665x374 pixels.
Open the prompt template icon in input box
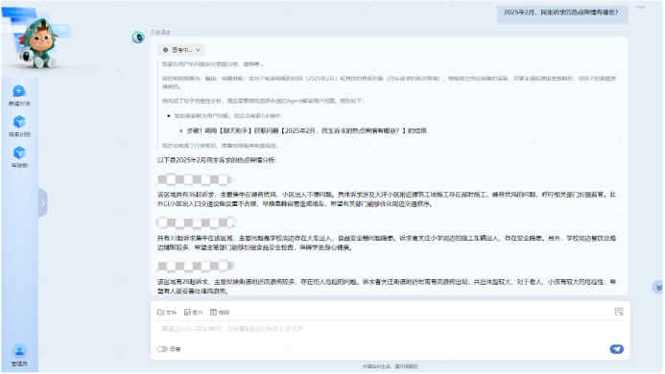tap(619, 312)
